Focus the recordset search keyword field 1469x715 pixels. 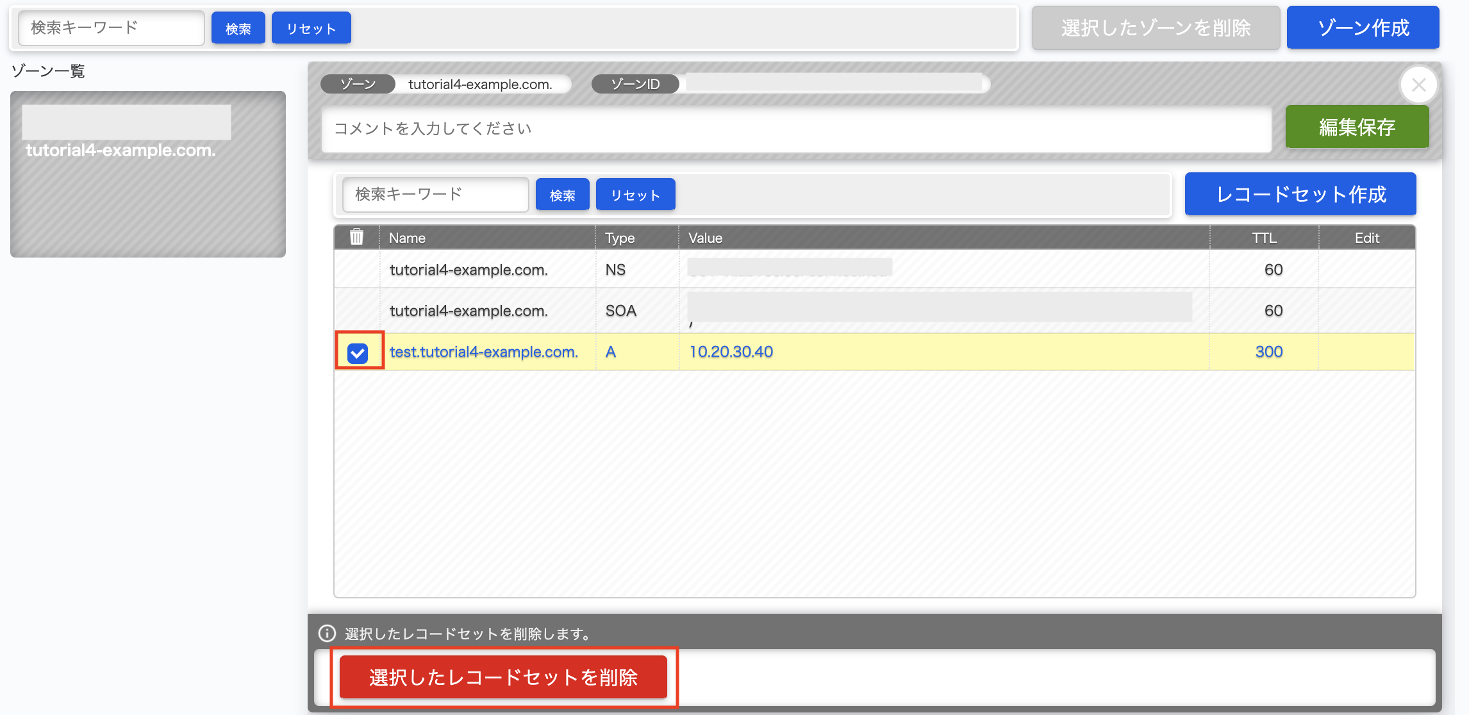(x=435, y=194)
